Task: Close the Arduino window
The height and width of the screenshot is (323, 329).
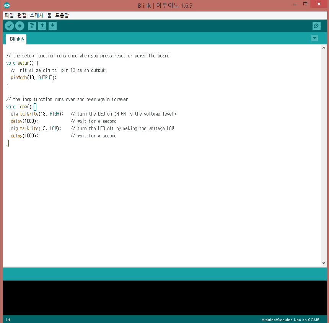Action: [x=319, y=4]
